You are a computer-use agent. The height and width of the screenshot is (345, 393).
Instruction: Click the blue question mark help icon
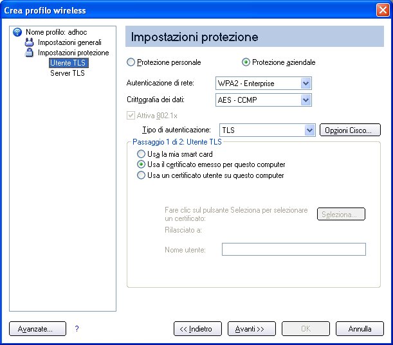[x=77, y=328]
